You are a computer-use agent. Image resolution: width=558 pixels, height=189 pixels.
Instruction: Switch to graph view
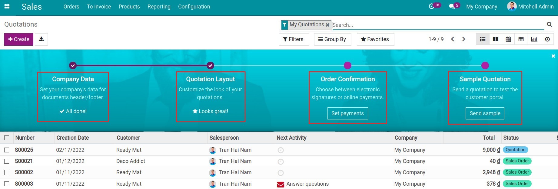[534, 39]
